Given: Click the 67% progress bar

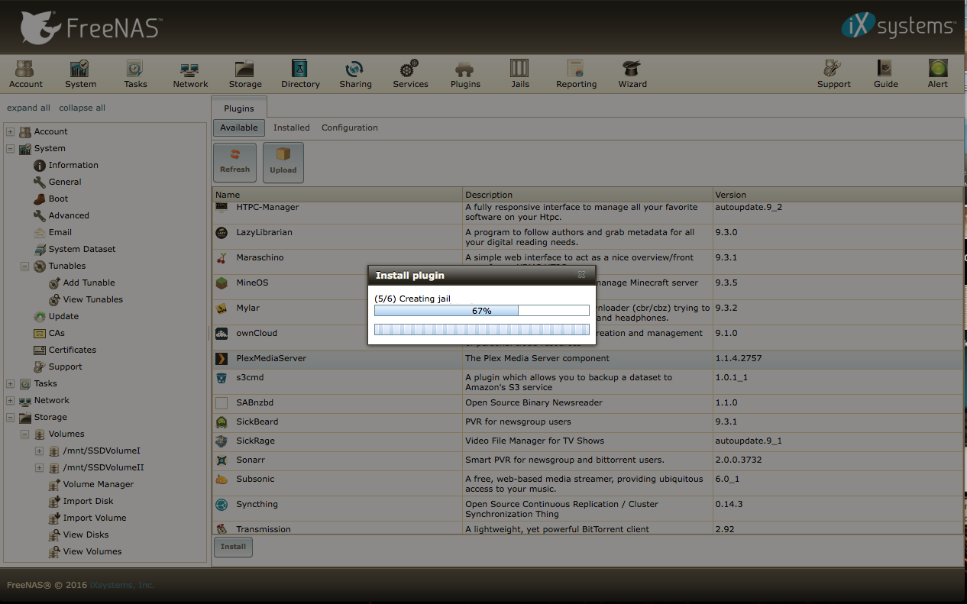Looking at the screenshot, I should [482, 311].
